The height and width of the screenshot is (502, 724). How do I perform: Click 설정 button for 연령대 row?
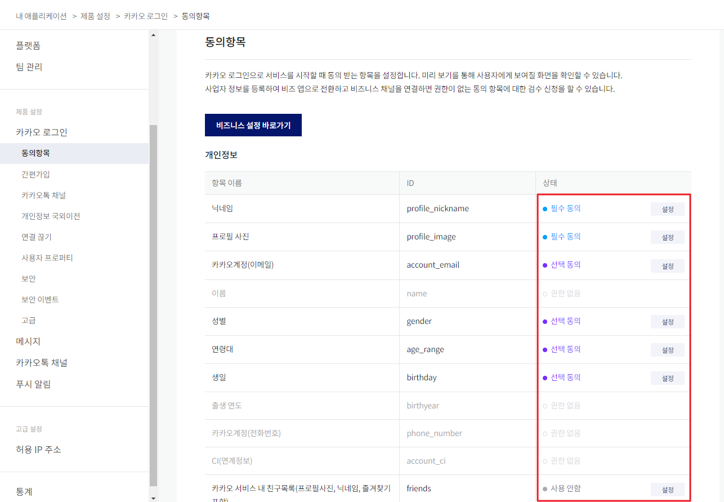coord(668,350)
